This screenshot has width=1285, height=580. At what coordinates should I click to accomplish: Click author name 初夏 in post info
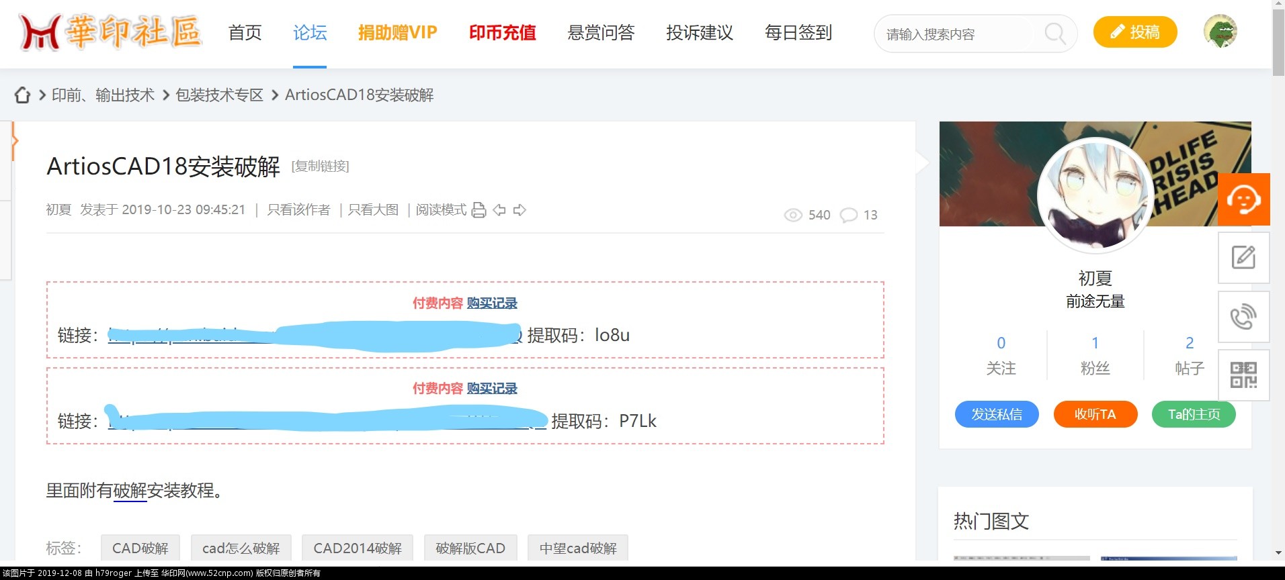tap(58, 210)
